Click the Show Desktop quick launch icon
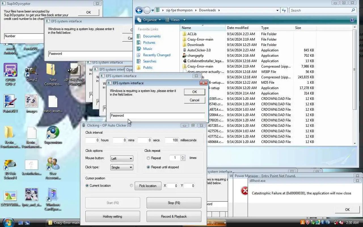The width and height of the screenshot is (363, 227). (x=20, y=223)
